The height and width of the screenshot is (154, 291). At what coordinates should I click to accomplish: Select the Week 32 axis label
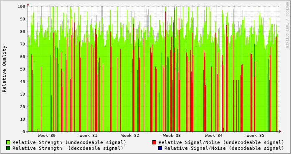(130, 136)
